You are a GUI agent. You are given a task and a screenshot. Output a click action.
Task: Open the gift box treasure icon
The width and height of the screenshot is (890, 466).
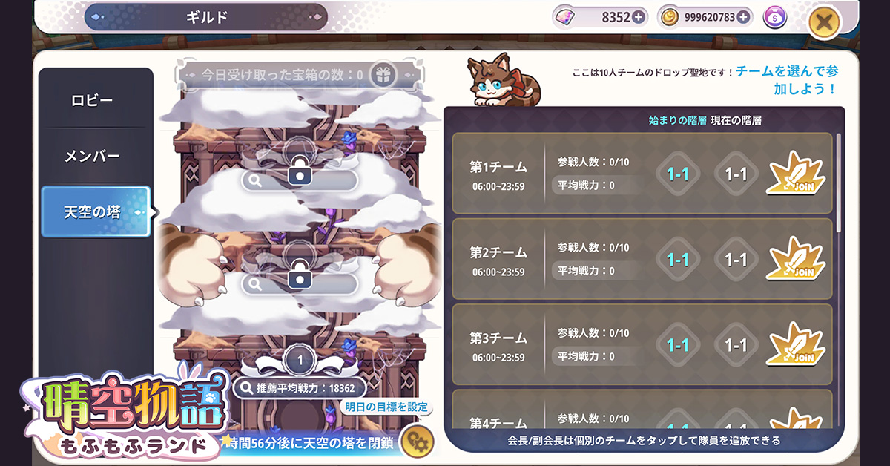click(x=383, y=75)
